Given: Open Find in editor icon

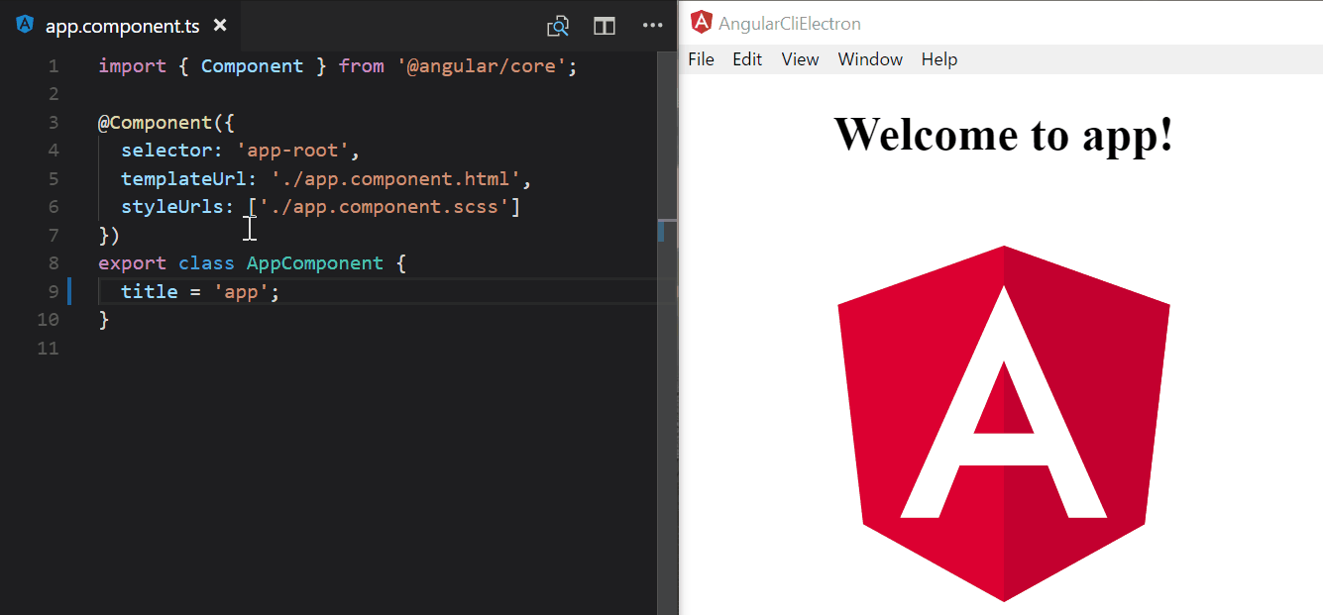Looking at the screenshot, I should click(557, 26).
